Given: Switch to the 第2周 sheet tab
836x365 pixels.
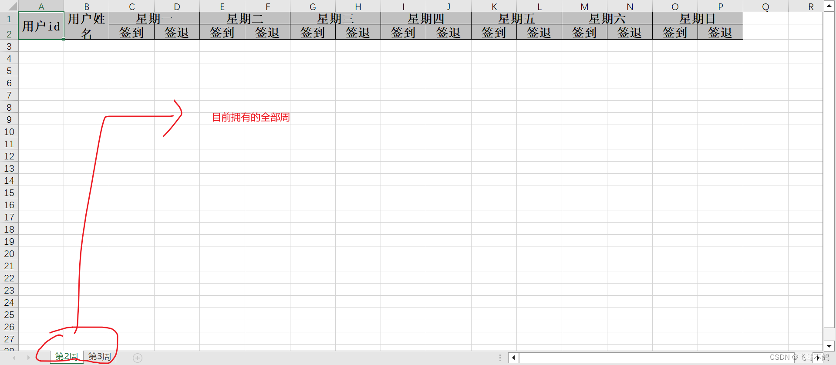Looking at the screenshot, I should click(x=67, y=357).
